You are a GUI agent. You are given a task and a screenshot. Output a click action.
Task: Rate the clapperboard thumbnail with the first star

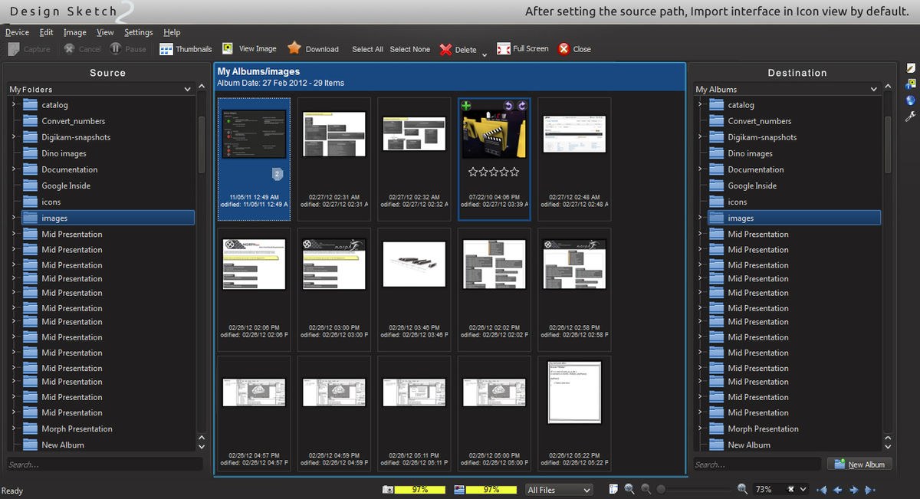473,172
